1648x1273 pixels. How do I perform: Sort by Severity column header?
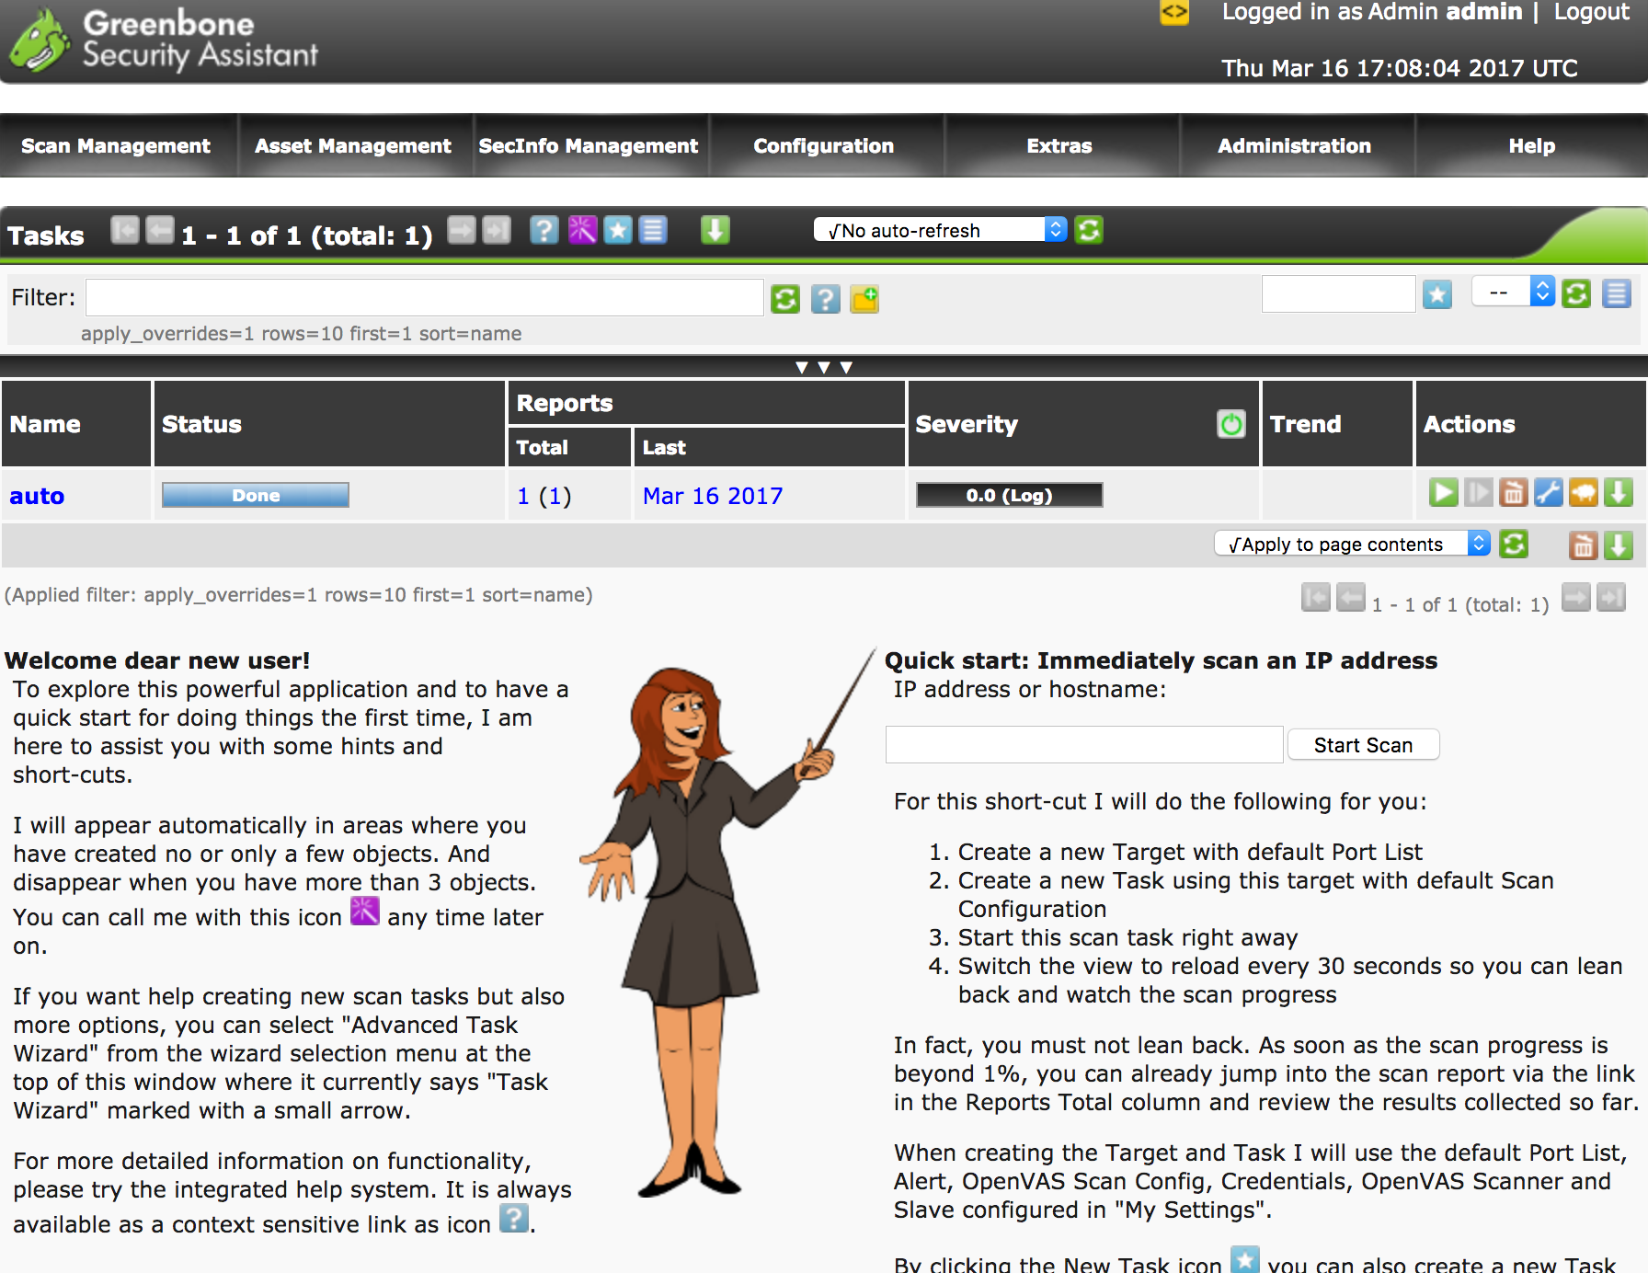pos(967,424)
